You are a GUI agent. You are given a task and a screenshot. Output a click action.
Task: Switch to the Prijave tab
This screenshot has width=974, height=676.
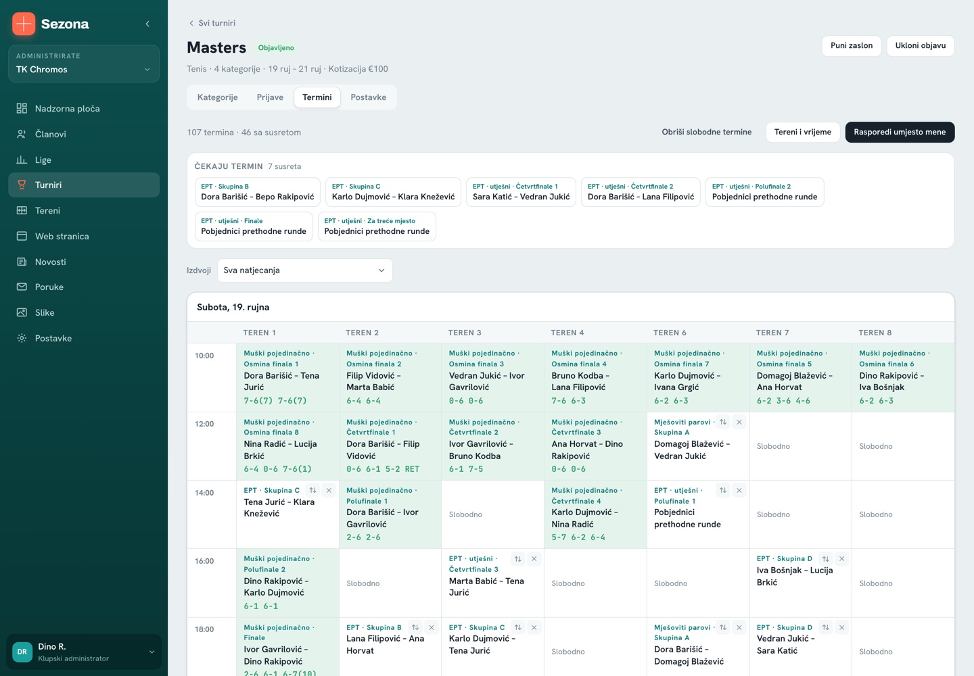click(x=270, y=97)
